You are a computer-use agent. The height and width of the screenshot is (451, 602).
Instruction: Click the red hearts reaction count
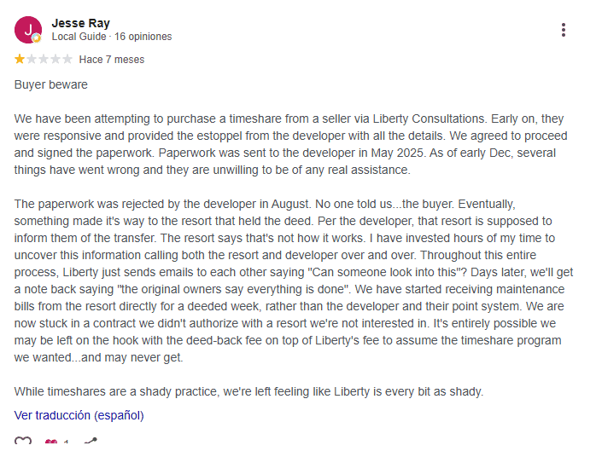[56, 442]
